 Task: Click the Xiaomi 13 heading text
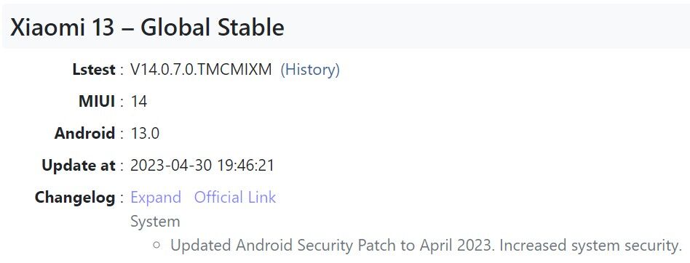pyautogui.click(x=62, y=28)
